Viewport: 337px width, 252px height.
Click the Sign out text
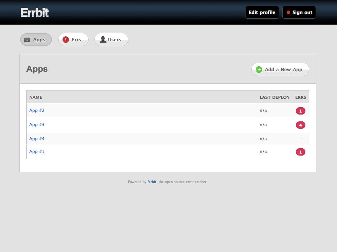point(302,12)
